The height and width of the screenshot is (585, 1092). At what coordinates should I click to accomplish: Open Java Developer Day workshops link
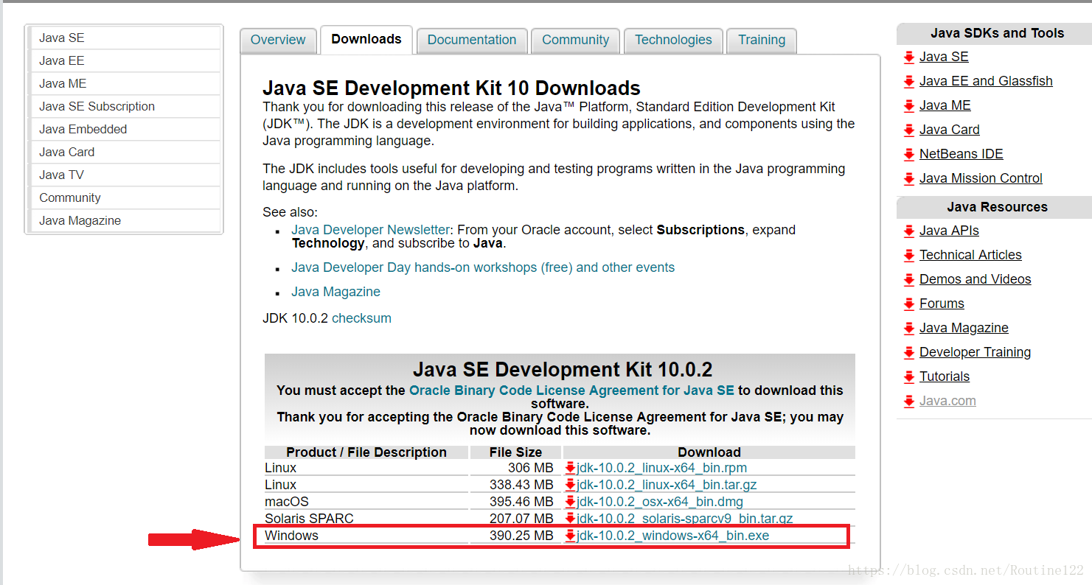(483, 267)
